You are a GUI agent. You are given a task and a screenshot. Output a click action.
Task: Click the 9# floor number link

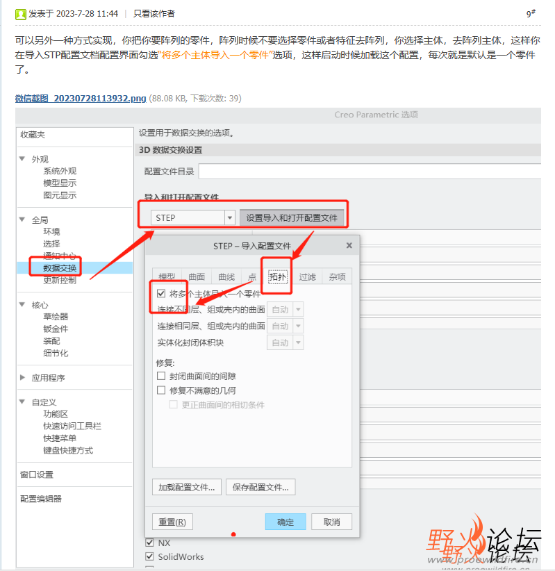pyautogui.click(x=531, y=14)
